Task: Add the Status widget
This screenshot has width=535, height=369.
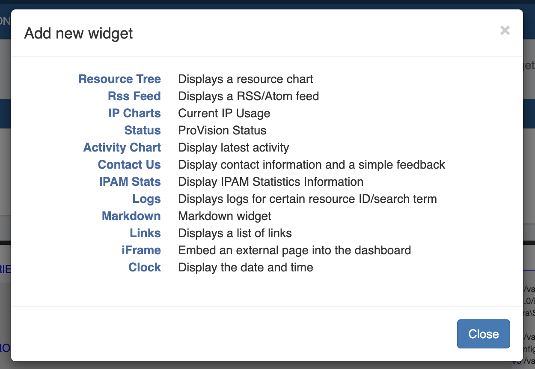Action: pyautogui.click(x=143, y=131)
